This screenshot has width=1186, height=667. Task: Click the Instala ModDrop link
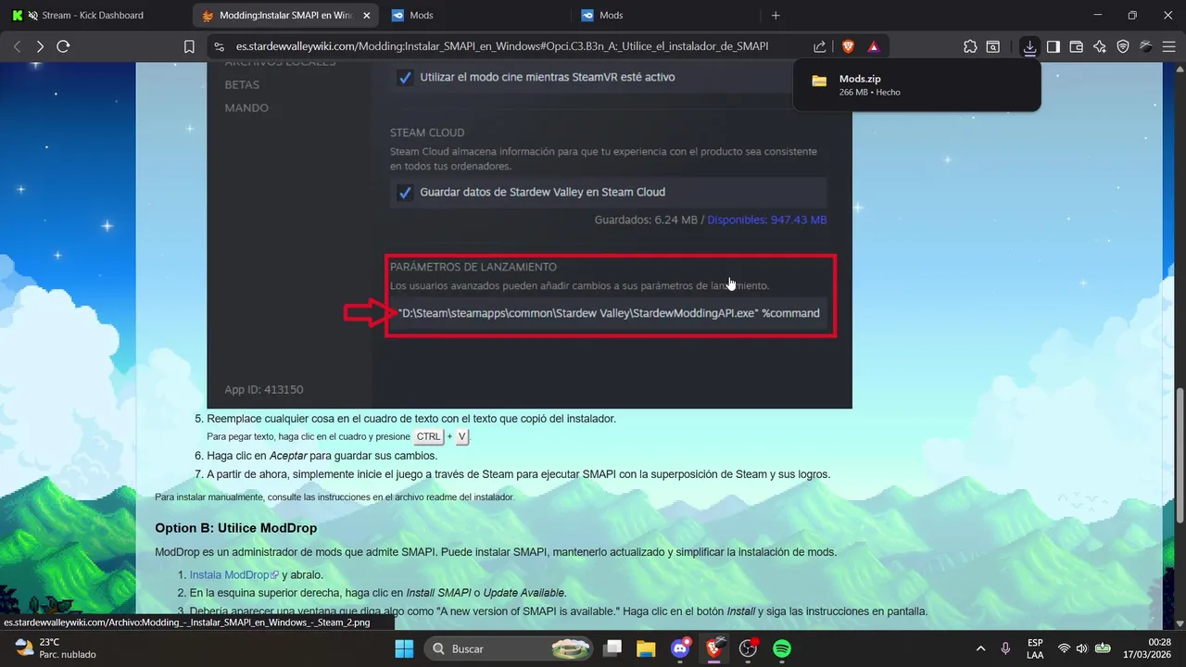[x=233, y=574]
